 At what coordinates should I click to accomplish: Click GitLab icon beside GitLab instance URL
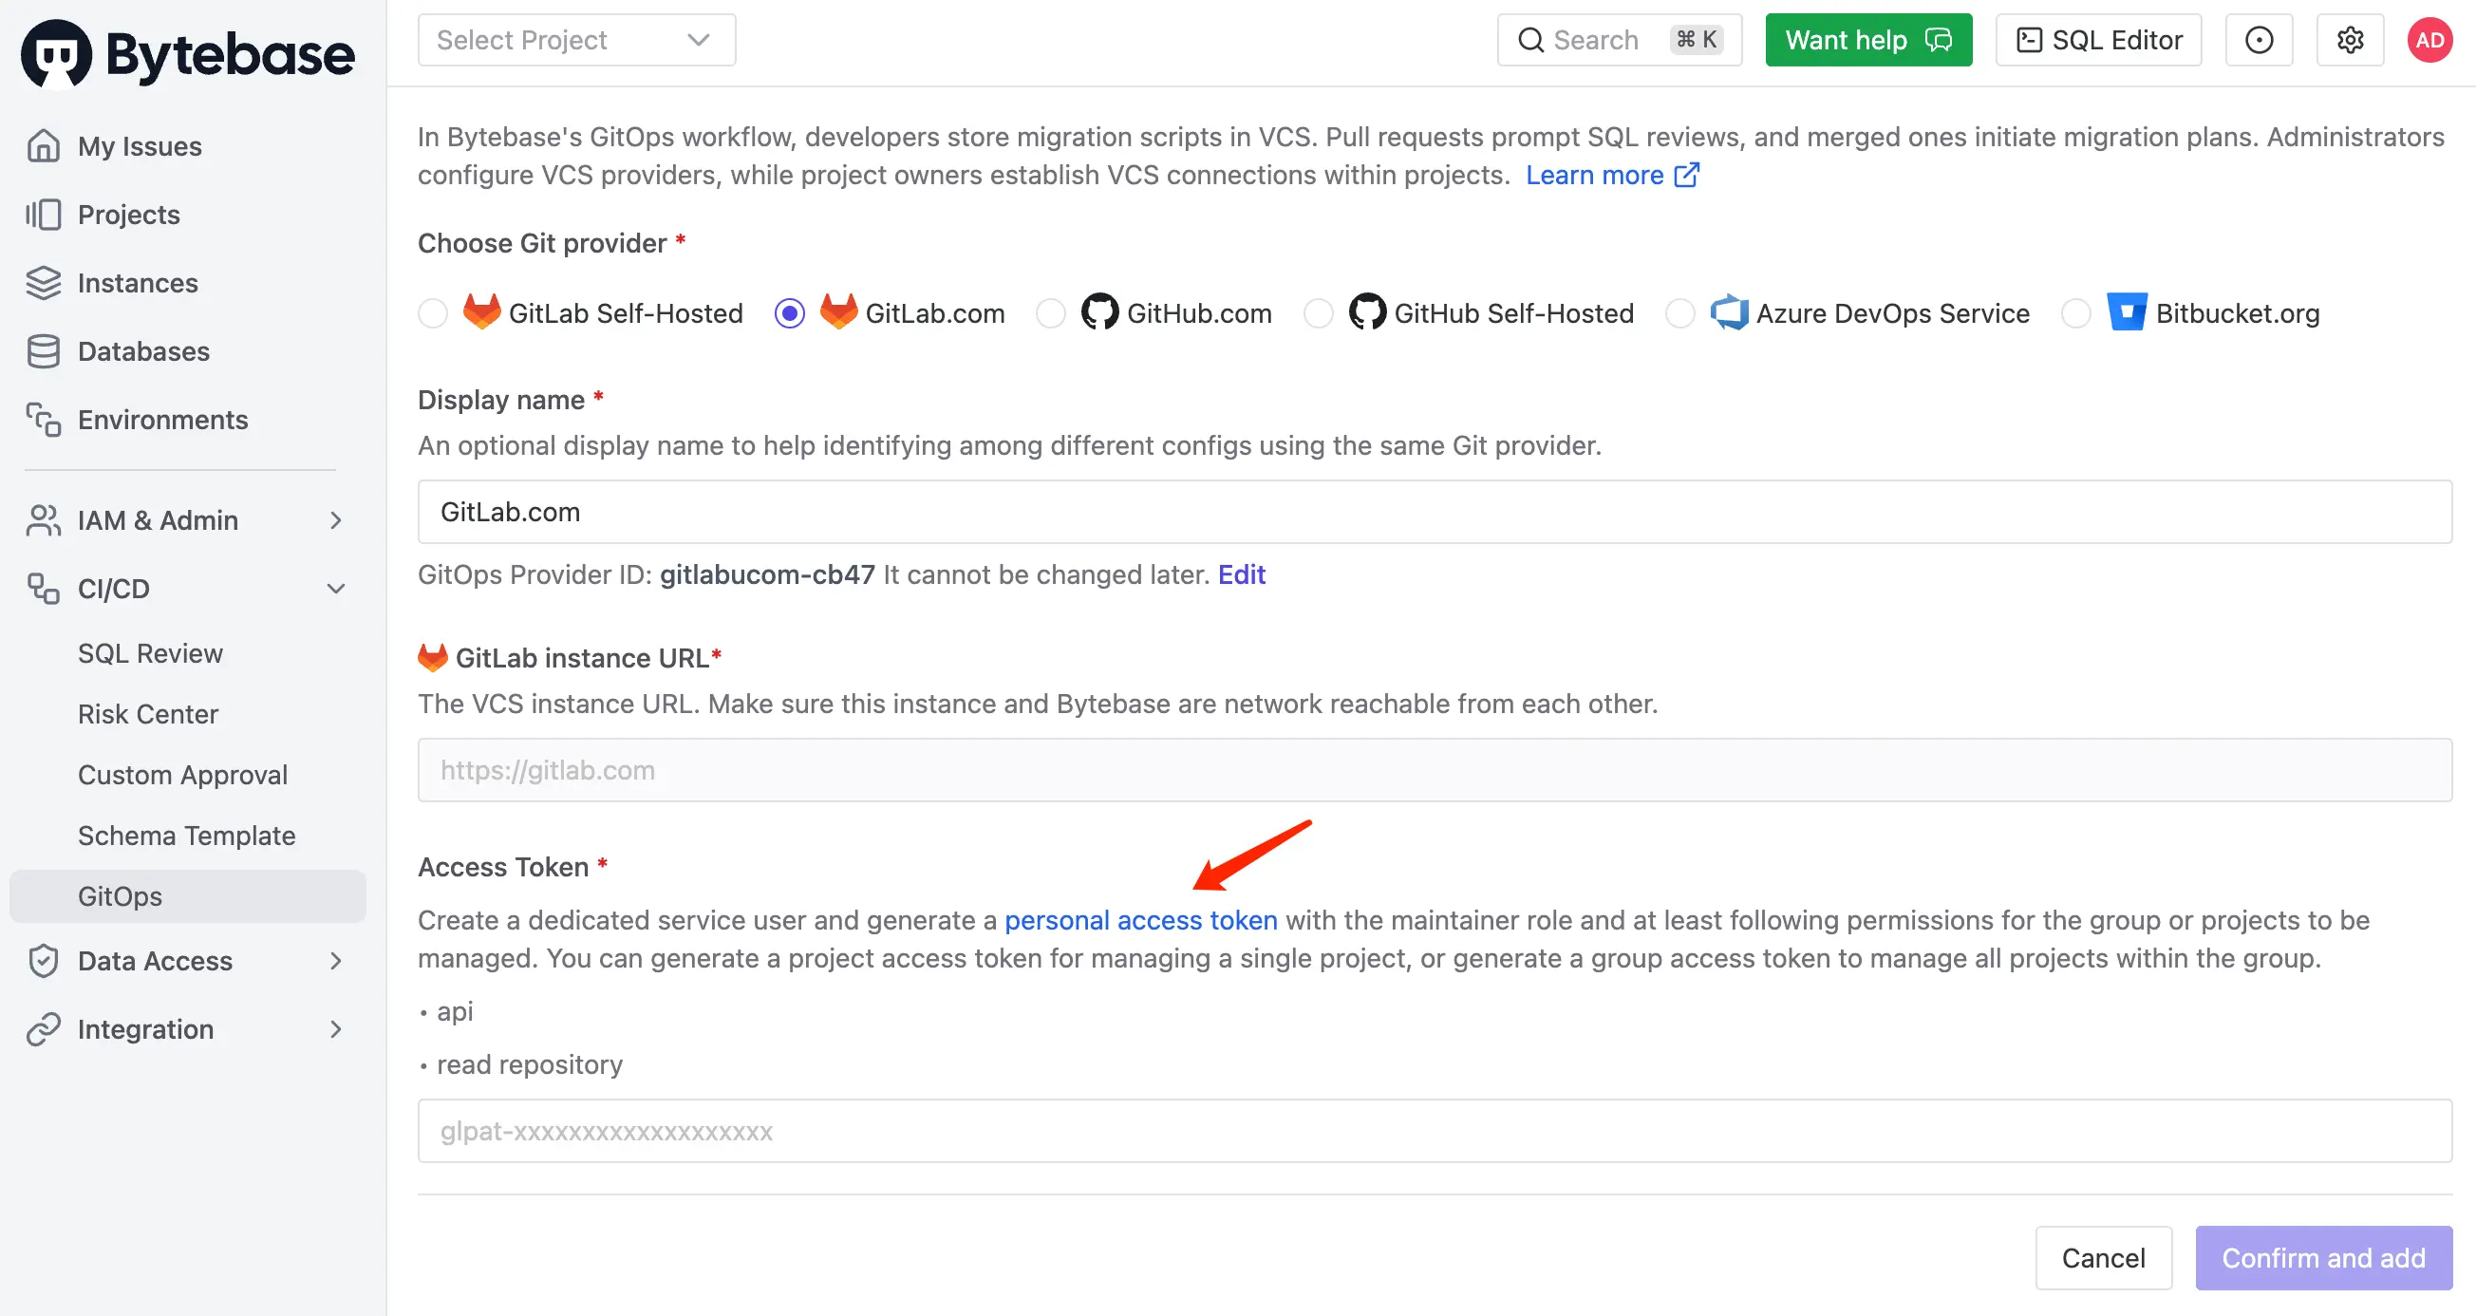click(x=433, y=657)
